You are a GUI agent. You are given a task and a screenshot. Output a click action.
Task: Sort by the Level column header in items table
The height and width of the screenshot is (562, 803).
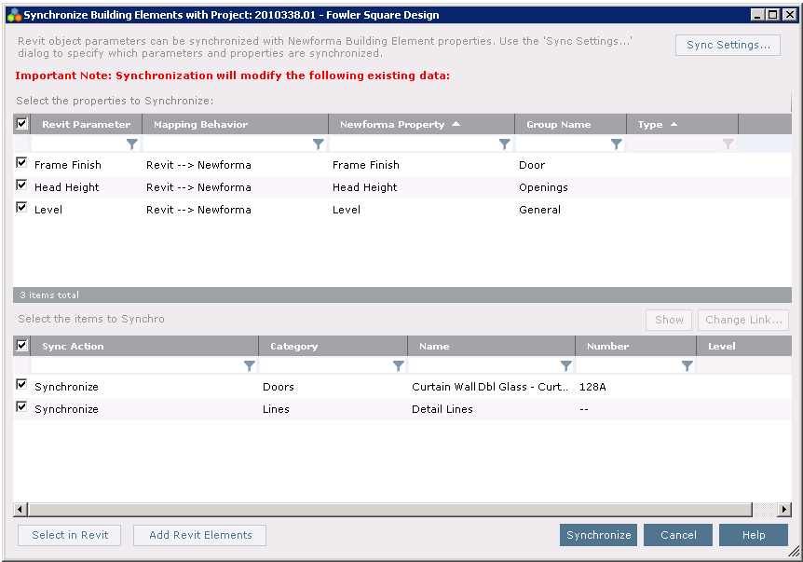click(x=744, y=347)
